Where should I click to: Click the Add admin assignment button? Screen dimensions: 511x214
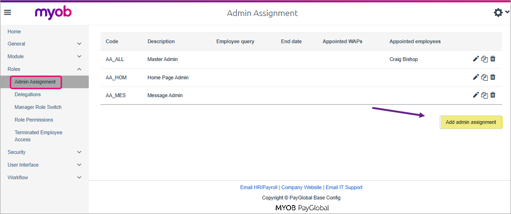pyautogui.click(x=471, y=122)
